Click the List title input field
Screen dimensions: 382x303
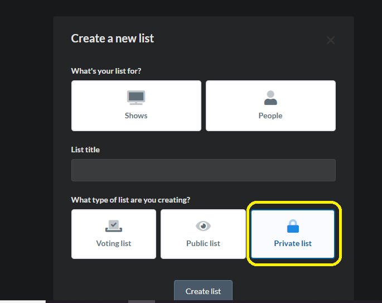point(204,170)
